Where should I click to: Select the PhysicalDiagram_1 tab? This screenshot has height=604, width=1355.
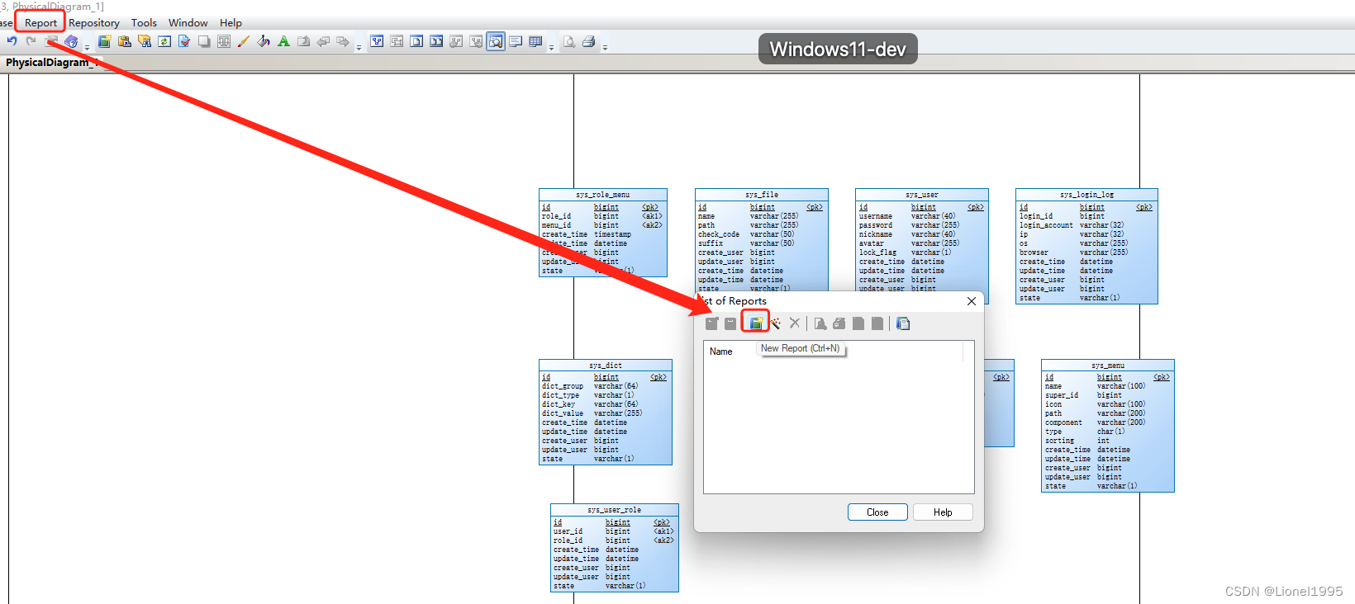[51, 63]
